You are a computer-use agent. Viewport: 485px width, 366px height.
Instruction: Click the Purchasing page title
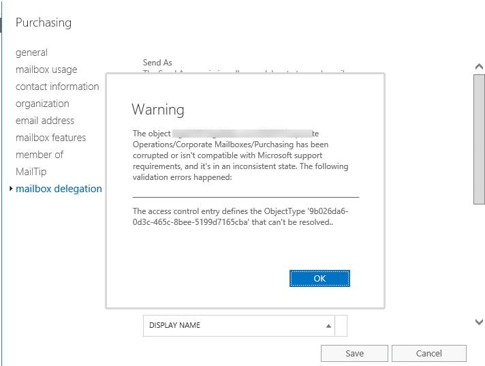click(x=44, y=22)
